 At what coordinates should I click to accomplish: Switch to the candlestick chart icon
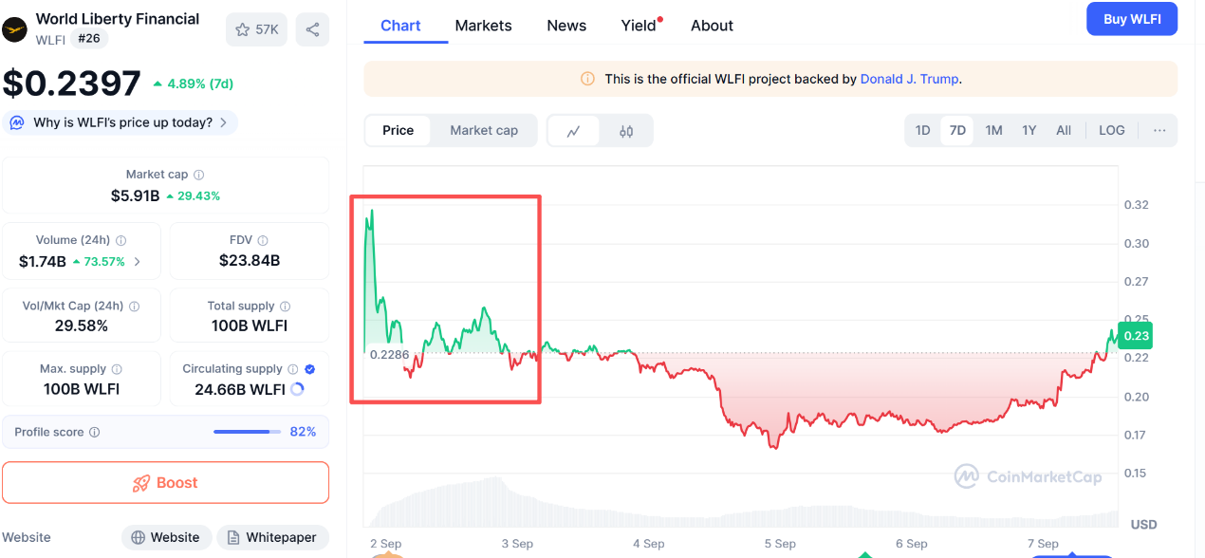tap(626, 131)
